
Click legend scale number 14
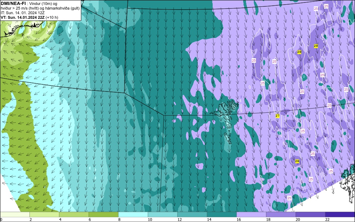coord(209,220)
